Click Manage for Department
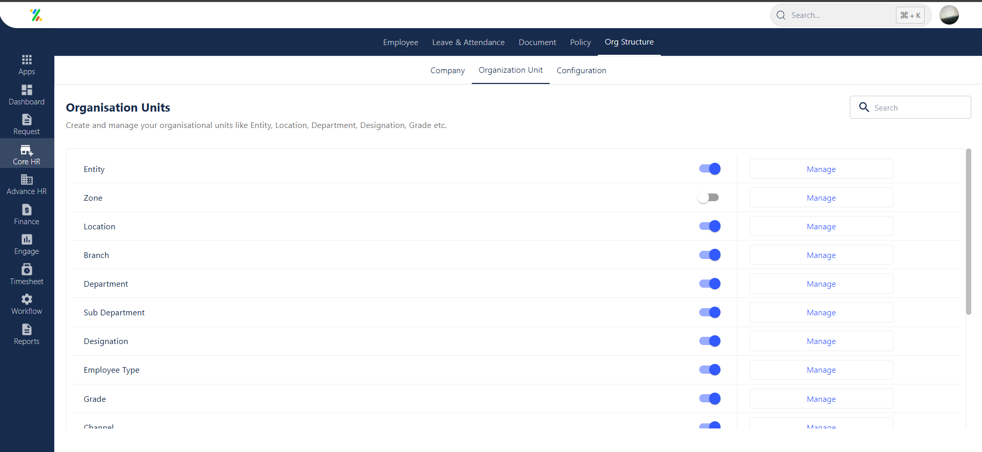 coord(821,284)
